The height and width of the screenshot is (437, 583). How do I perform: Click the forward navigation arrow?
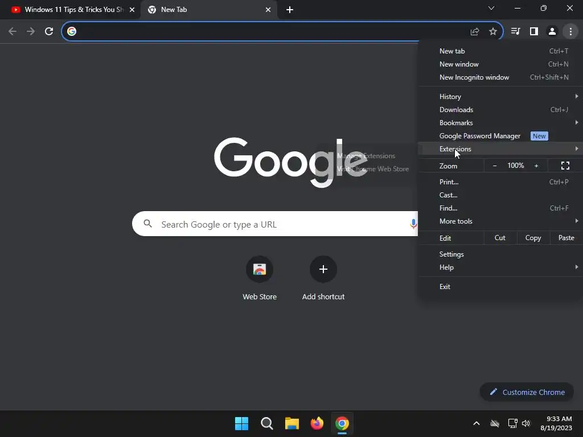click(31, 31)
